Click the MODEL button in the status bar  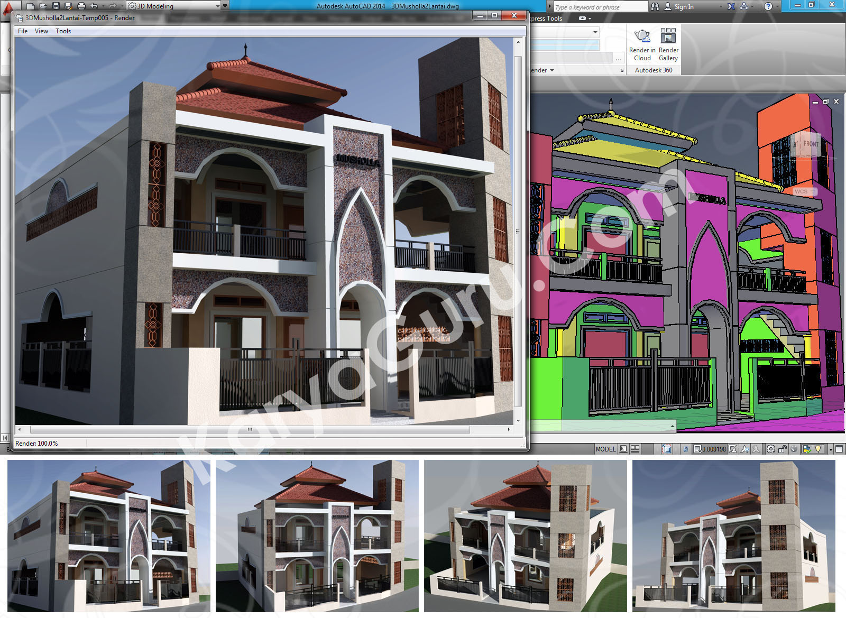click(605, 449)
